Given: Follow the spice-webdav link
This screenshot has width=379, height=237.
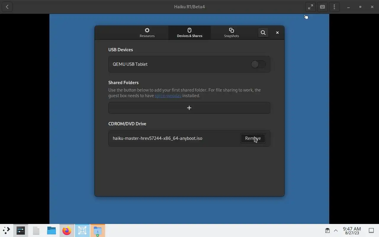Looking at the screenshot, I should tap(168, 96).
